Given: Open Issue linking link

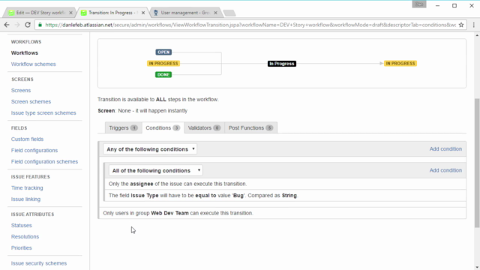Looking at the screenshot, I should pyautogui.click(x=25, y=199).
